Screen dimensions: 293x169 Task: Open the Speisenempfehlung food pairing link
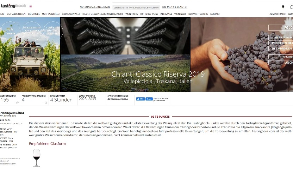pyautogui.click(x=118, y=99)
